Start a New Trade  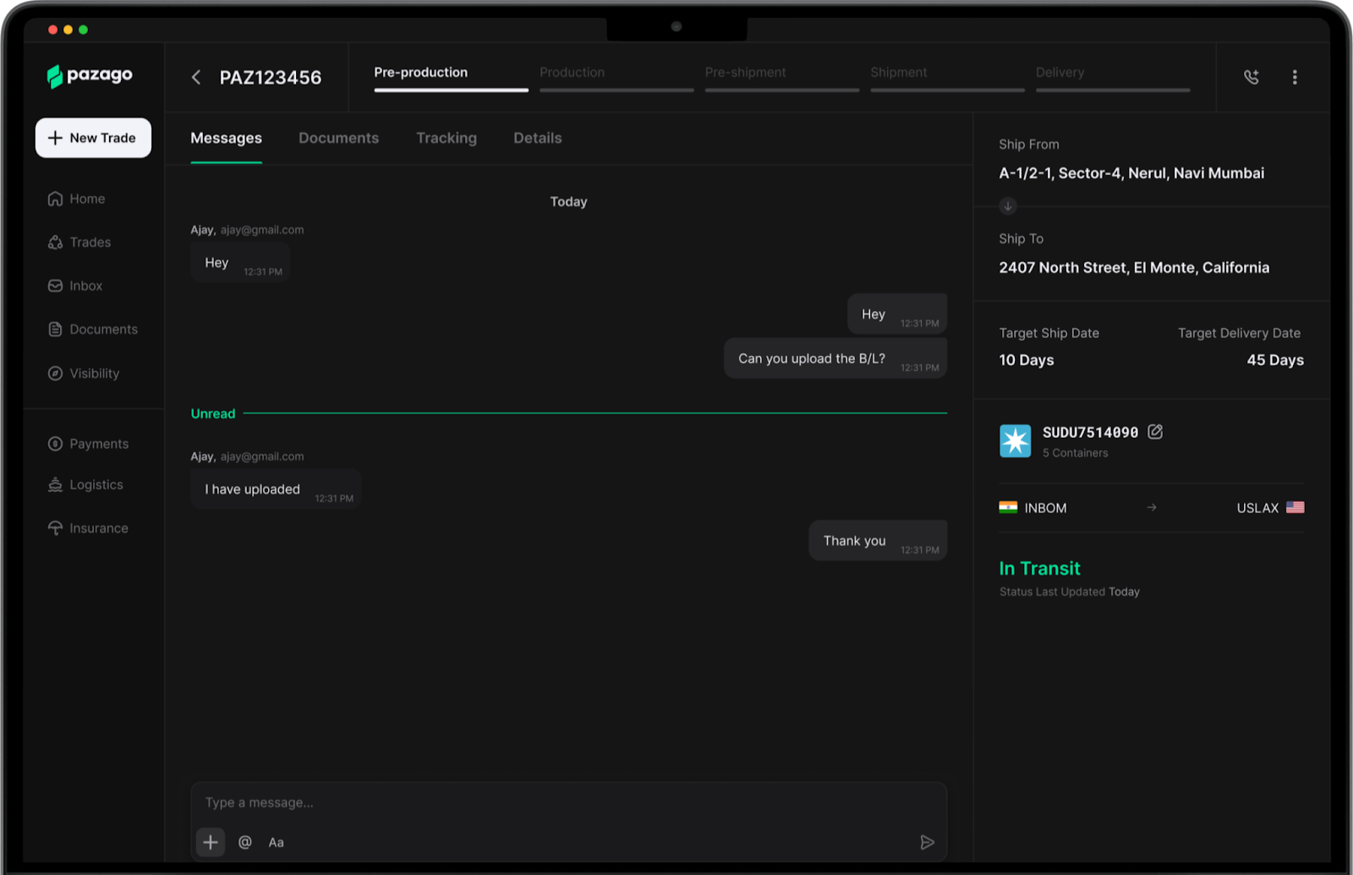pos(93,138)
